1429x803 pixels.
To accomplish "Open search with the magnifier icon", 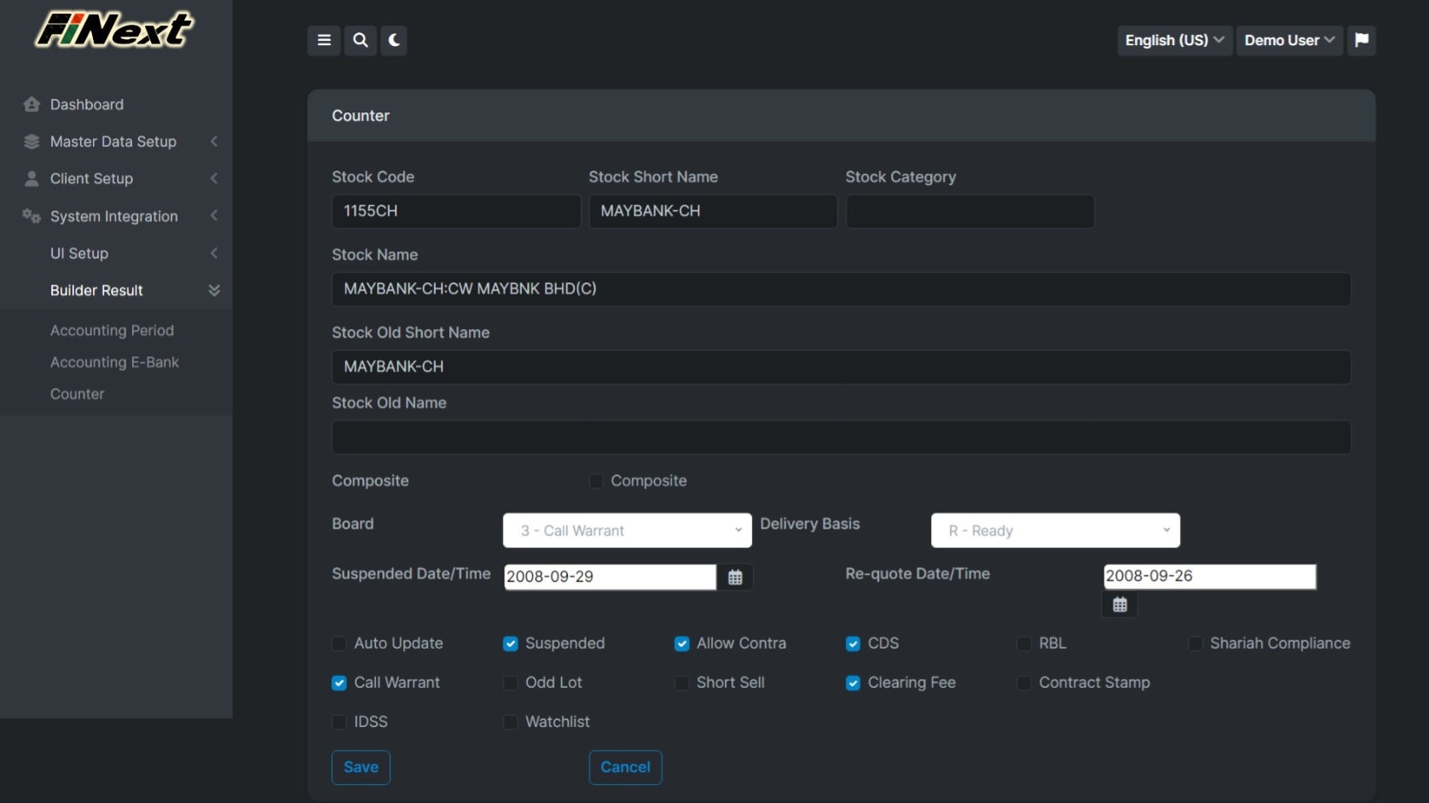I will 361,40.
